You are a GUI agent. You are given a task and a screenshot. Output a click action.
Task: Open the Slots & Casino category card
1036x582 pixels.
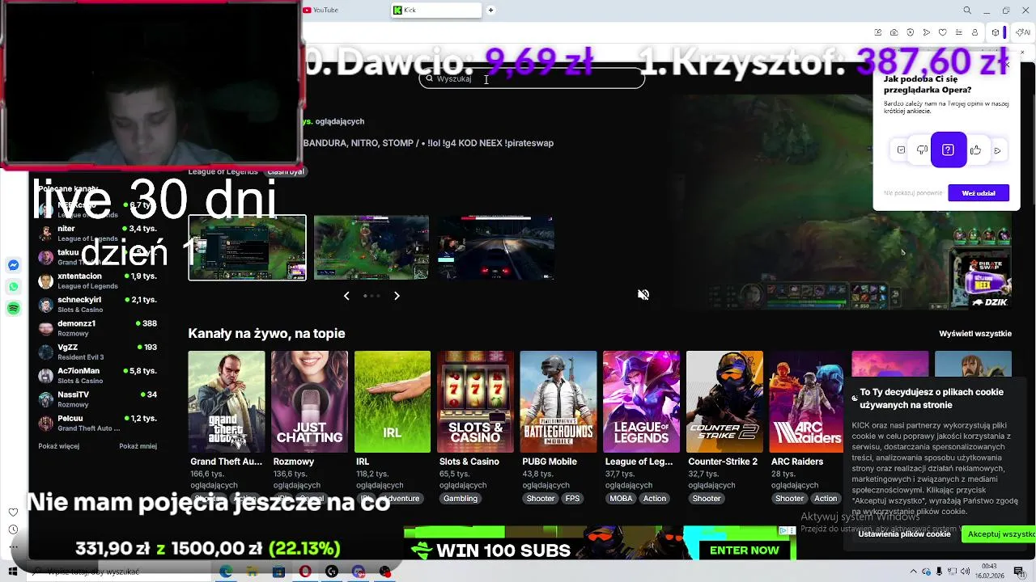[x=475, y=402]
